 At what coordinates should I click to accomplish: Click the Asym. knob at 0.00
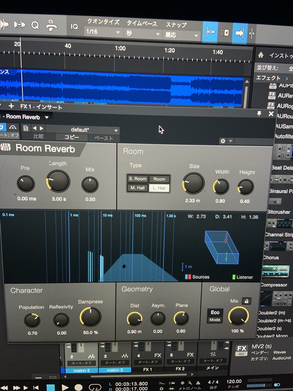click(158, 319)
